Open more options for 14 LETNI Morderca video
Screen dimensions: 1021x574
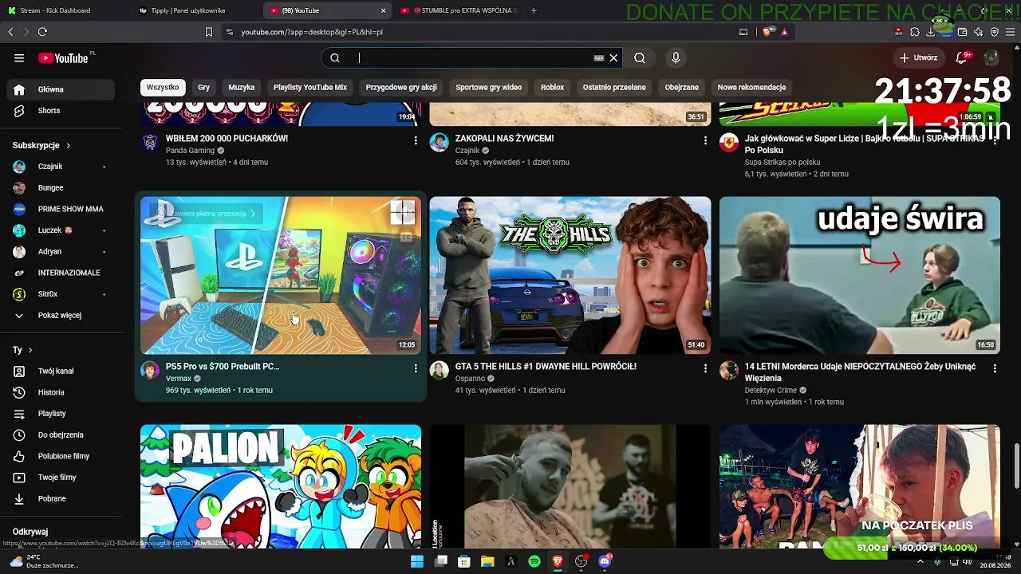(995, 368)
